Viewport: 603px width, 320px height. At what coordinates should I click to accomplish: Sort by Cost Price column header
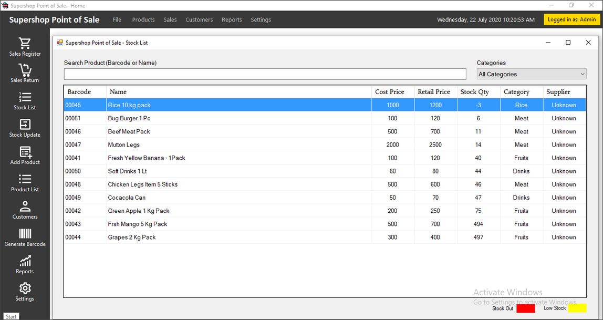393,92
